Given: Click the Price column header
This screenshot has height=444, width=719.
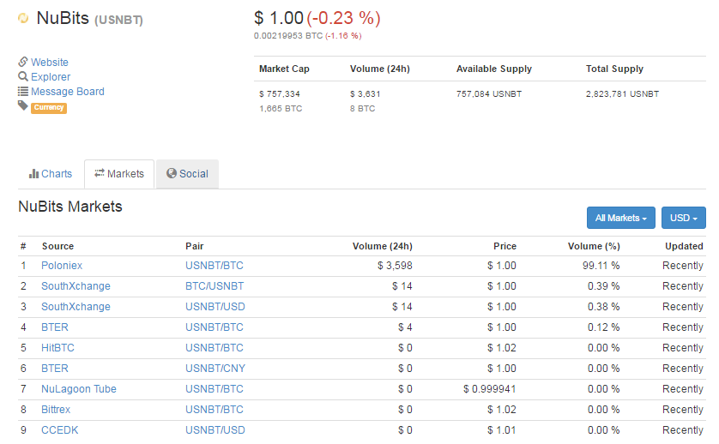Looking at the screenshot, I should 505,247.
